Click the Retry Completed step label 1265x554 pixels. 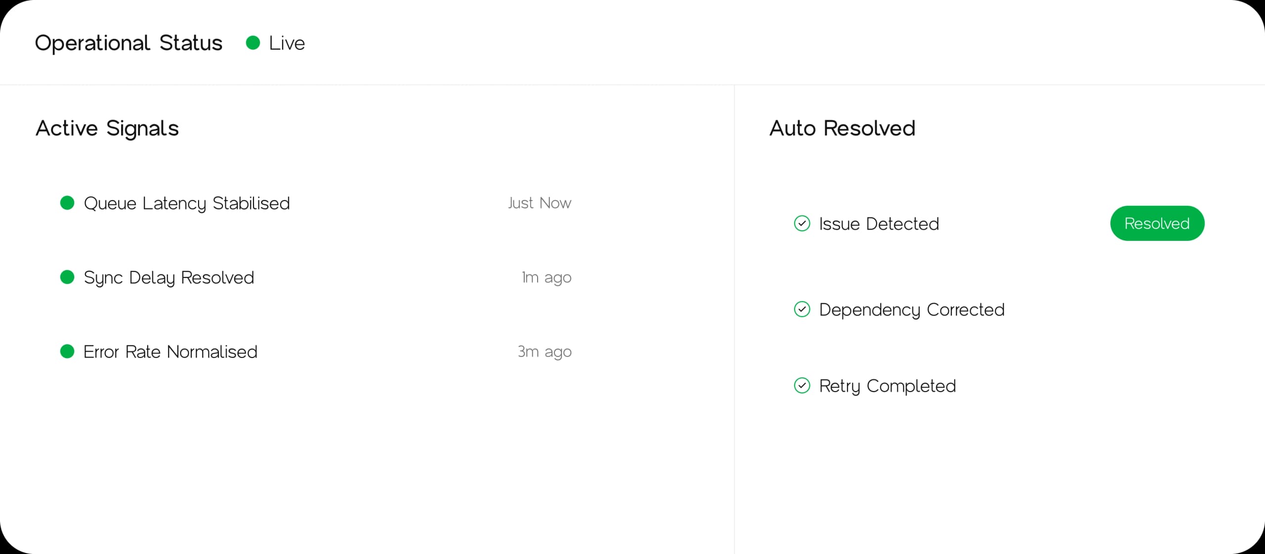887,386
